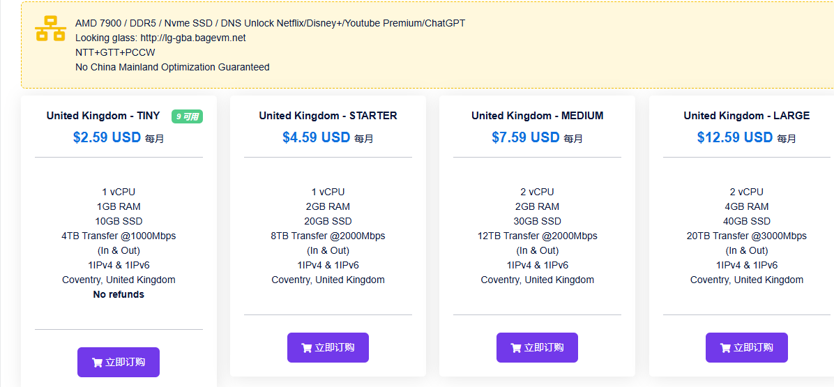
Task: Click the "No refunds" notice on TINY plan
Action: pos(119,294)
